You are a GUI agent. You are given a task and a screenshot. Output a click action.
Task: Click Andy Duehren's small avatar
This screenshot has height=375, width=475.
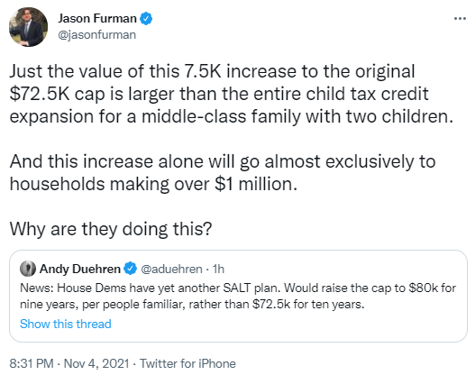[x=28, y=269]
